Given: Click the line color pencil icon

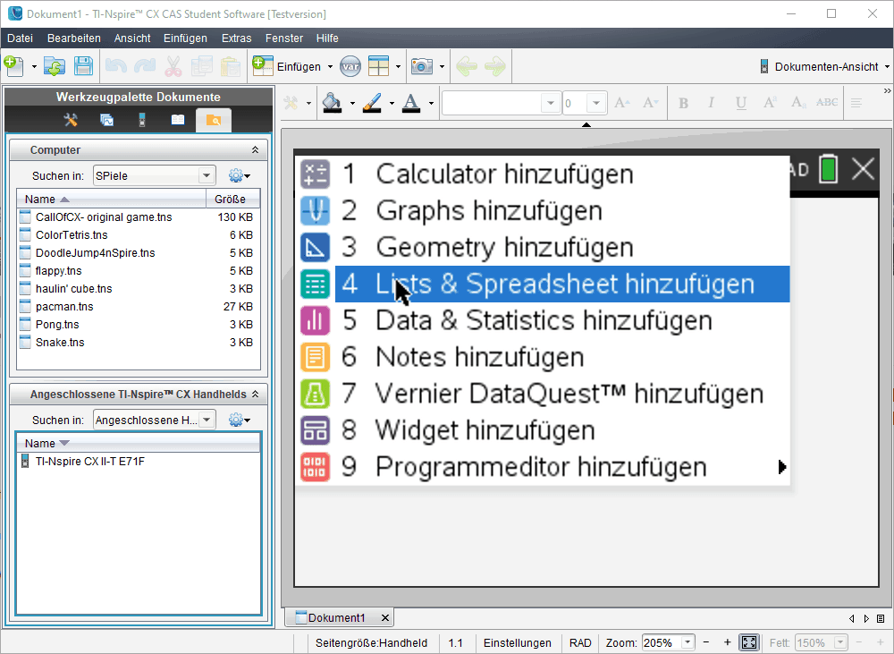Looking at the screenshot, I should tap(372, 103).
